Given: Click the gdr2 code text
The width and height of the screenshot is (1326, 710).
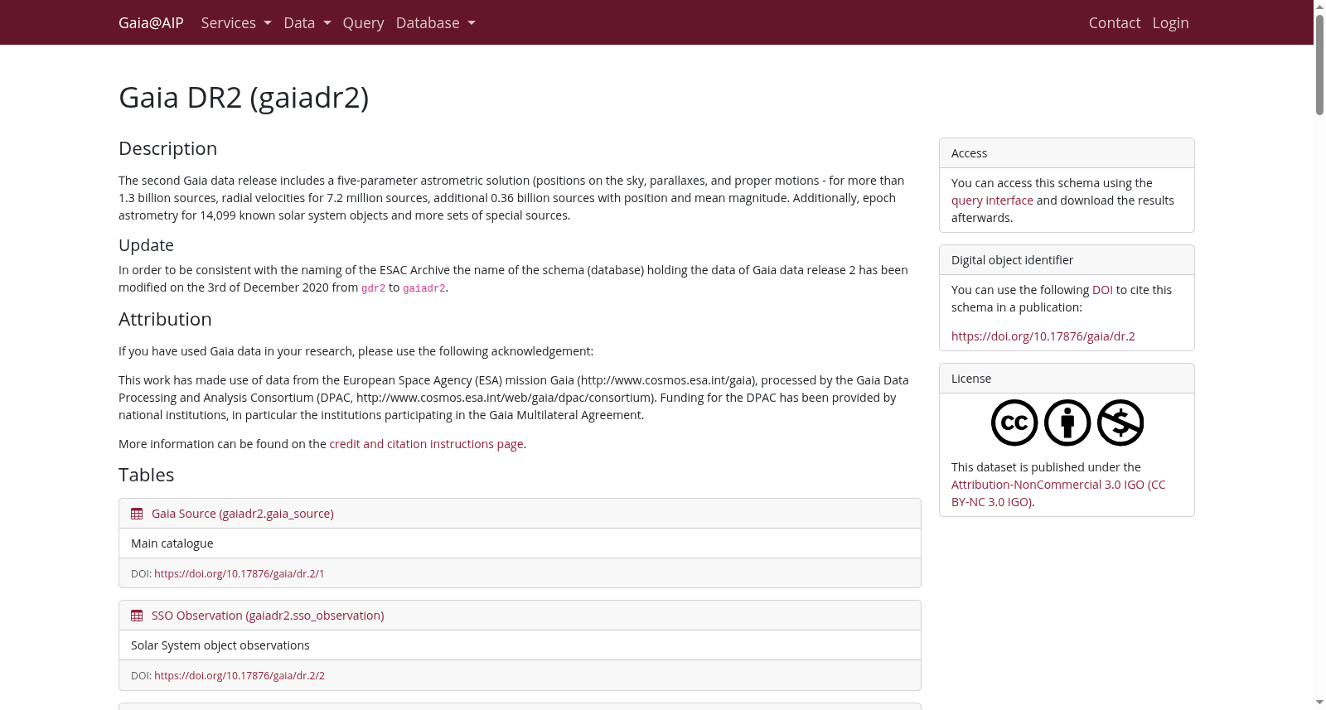Looking at the screenshot, I should point(374,288).
